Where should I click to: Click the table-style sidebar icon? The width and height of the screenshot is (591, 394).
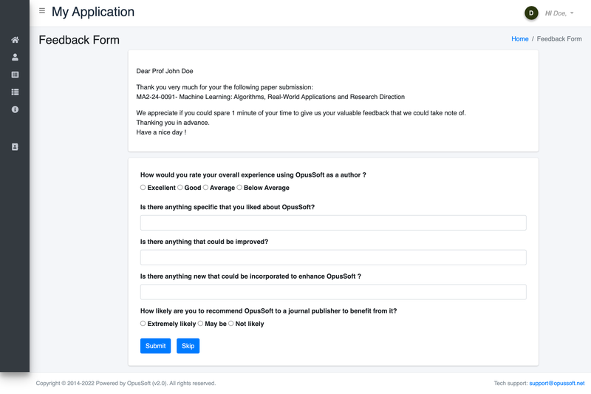[15, 75]
